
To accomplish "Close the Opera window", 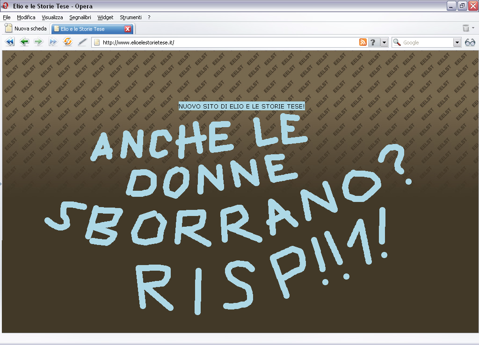I will (x=473, y=6).
